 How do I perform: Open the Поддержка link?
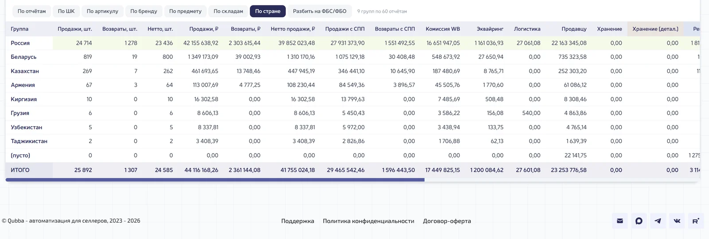pyautogui.click(x=298, y=221)
